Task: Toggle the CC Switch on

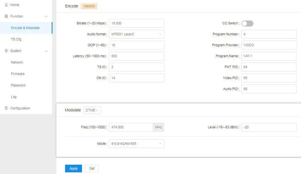Action: [247, 23]
